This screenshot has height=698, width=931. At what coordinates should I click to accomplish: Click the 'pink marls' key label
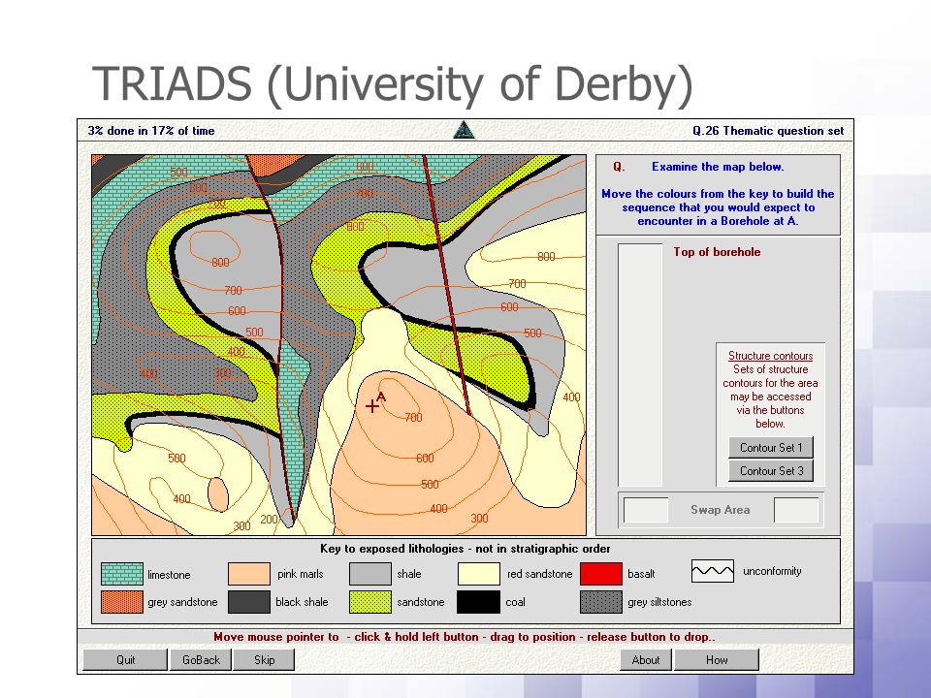[x=301, y=574]
